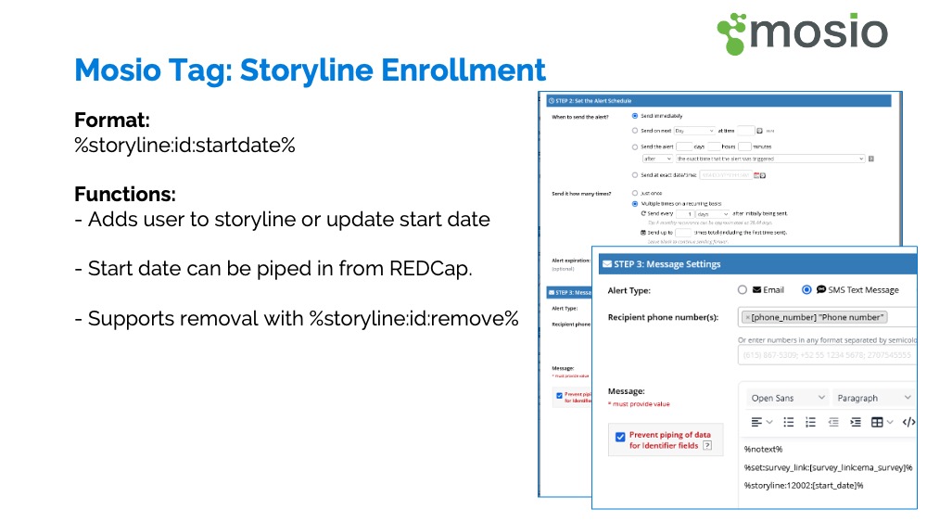Open the Paragraph format dropdown
Viewport: 927px width, 522px height.
click(874, 398)
